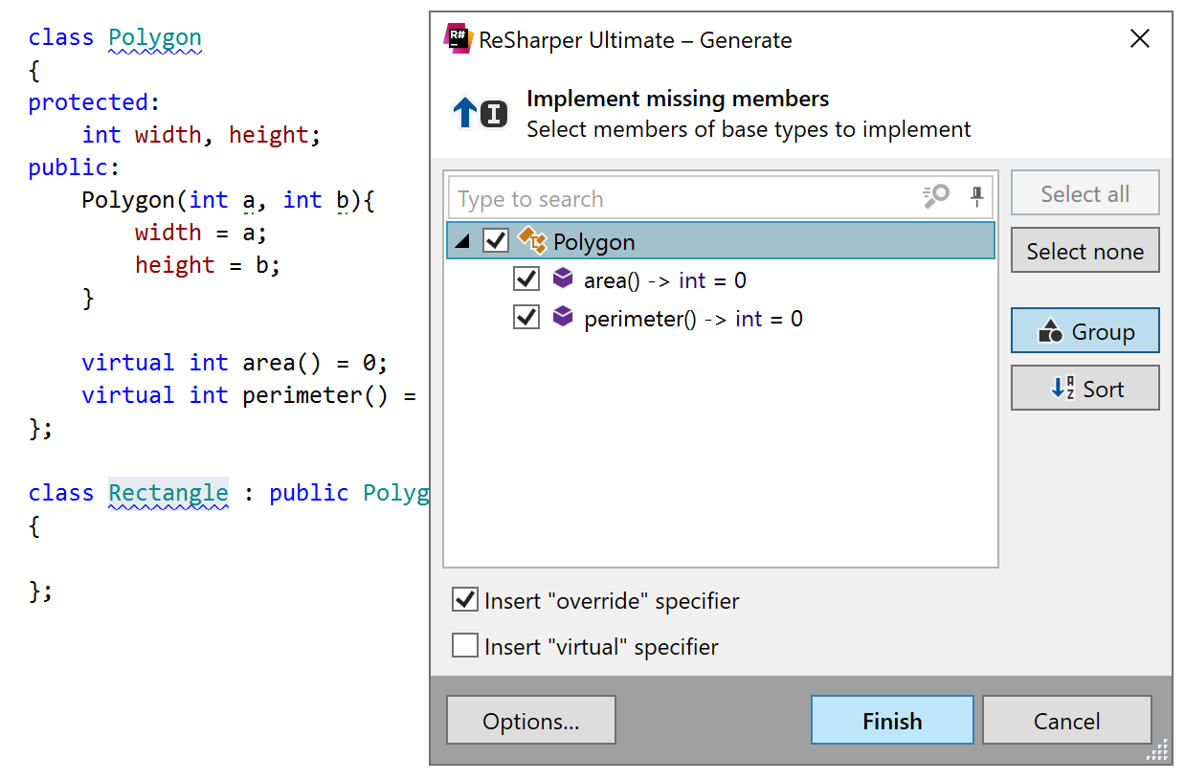Click the ReSharper logo icon in title bar
The image size is (1185, 781).
pyautogui.click(x=458, y=40)
